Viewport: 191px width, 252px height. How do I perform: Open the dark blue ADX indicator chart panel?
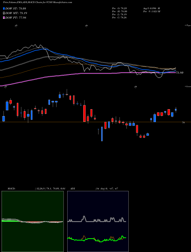[98, 221]
